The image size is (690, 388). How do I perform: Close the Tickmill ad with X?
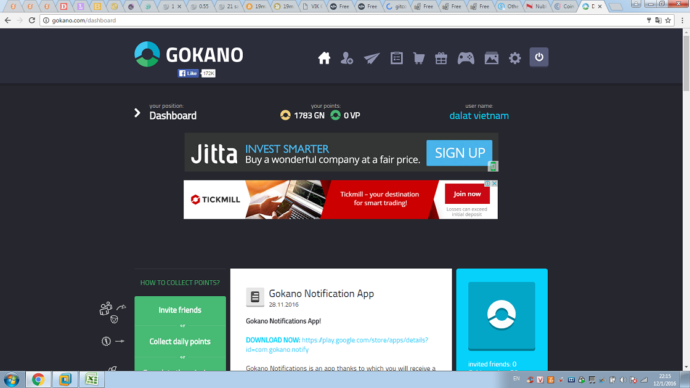[494, 184]
